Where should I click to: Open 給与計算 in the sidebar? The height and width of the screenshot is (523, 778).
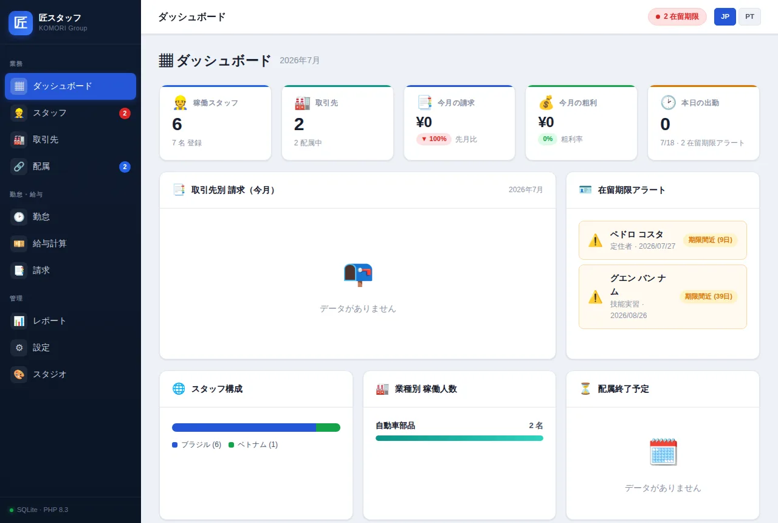click(71, 244)
